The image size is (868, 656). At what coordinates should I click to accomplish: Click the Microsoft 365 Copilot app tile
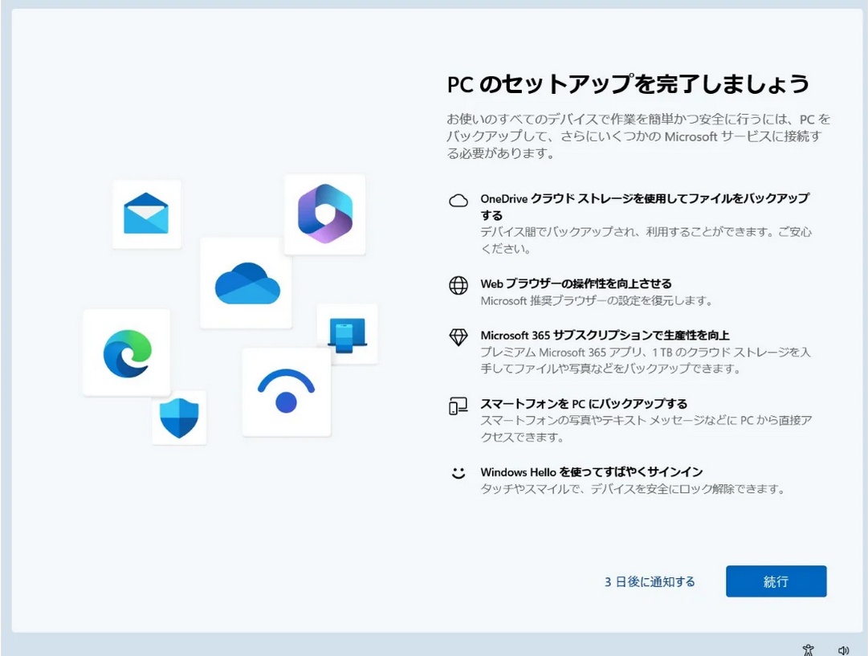coord(325,215)
